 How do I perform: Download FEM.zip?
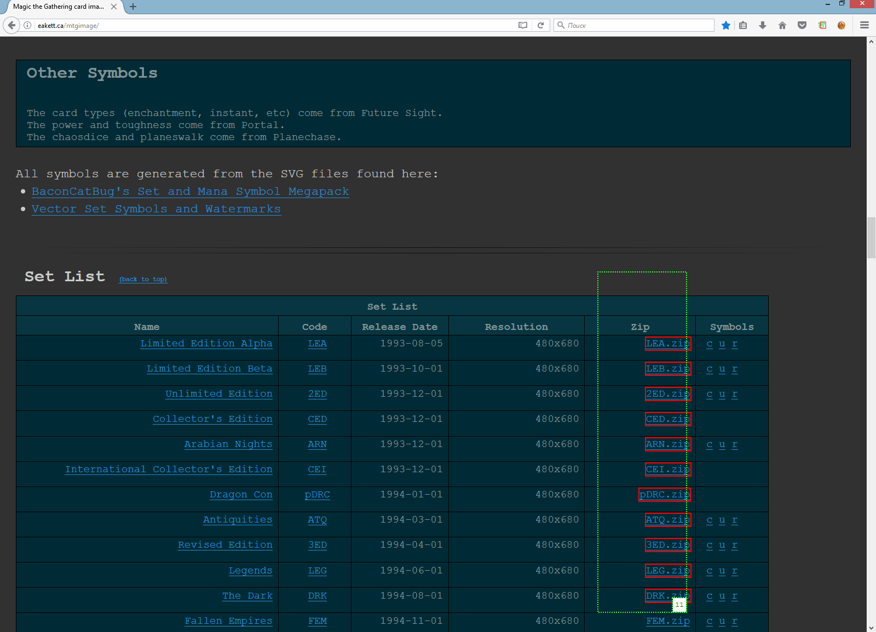point(668,621)
